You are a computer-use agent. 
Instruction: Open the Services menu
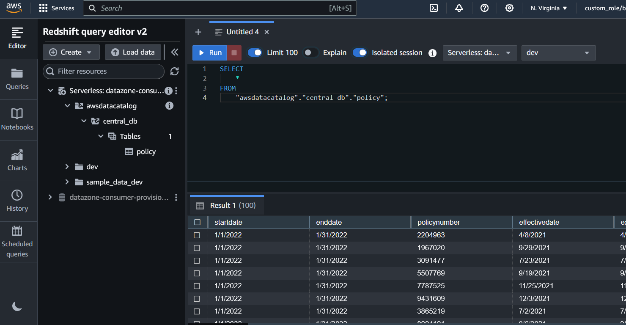[57, 8]
